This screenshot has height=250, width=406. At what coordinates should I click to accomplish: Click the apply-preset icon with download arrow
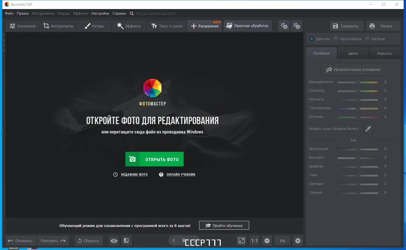tap(296, 26)
